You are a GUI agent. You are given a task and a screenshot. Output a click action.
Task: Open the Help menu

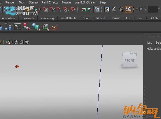click(x=103, y=2)
